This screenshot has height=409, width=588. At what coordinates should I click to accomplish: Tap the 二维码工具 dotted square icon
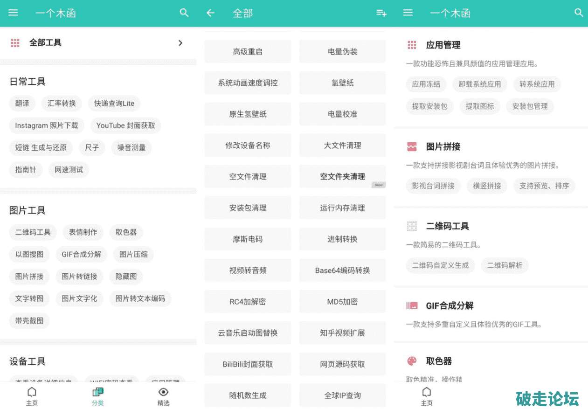412,226
